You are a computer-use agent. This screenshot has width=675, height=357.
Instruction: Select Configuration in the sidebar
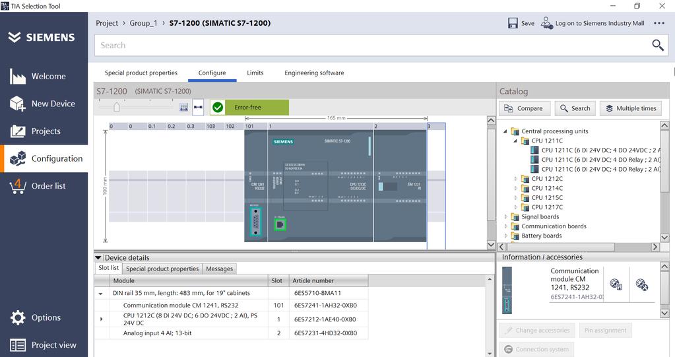(x=44, y=159)
